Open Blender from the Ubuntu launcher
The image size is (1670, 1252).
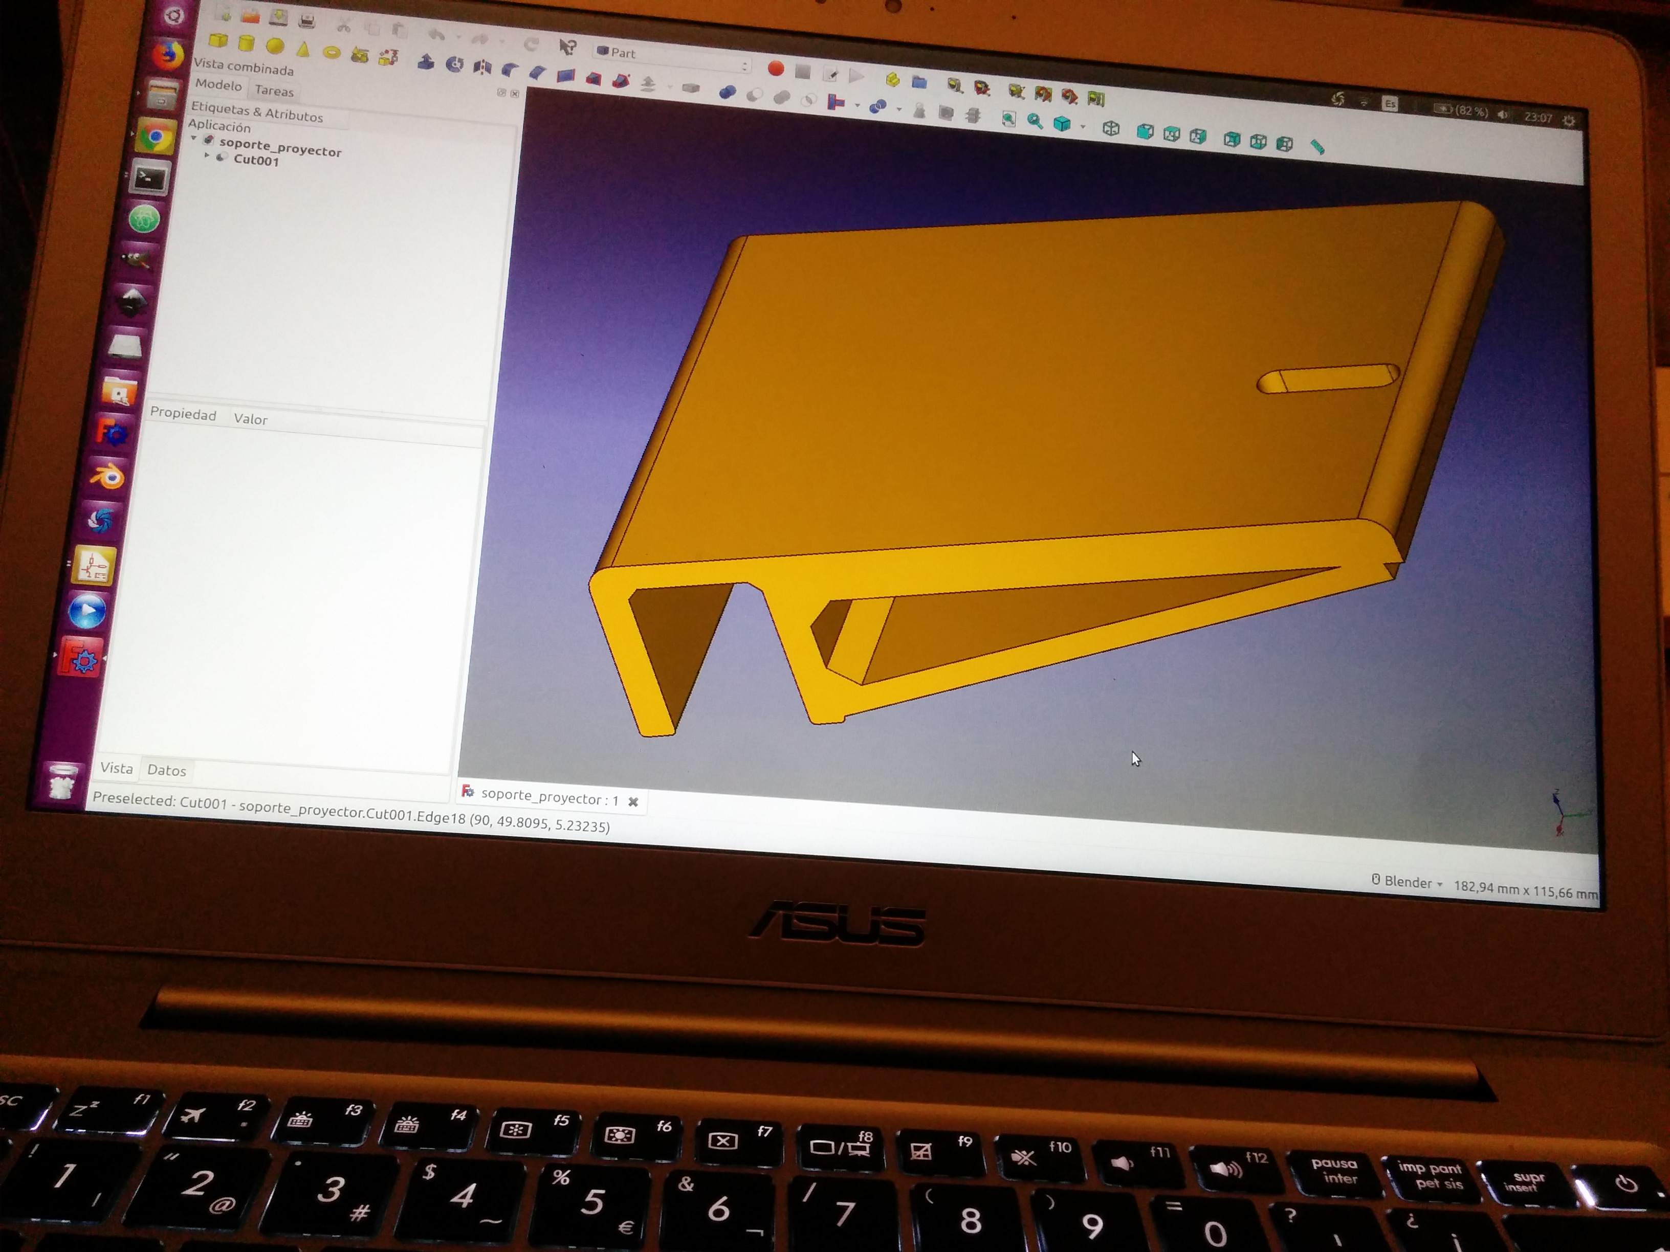click(x=107, y=477)
